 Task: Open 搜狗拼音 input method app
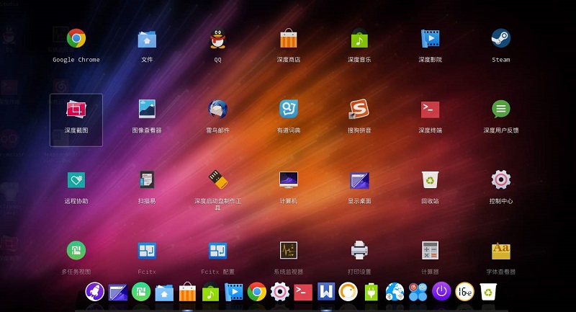pos(359,110)
